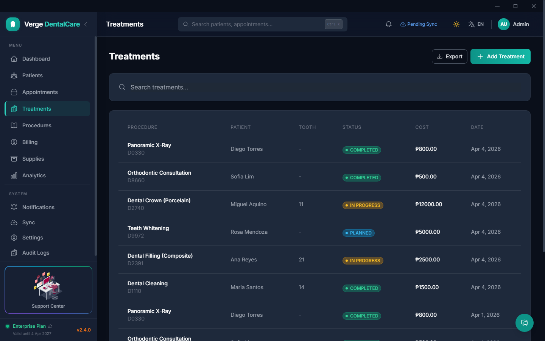The height and width of the screenshot is (341, 545).
Task: Click the STATUS column header
Action: [352, 127]
